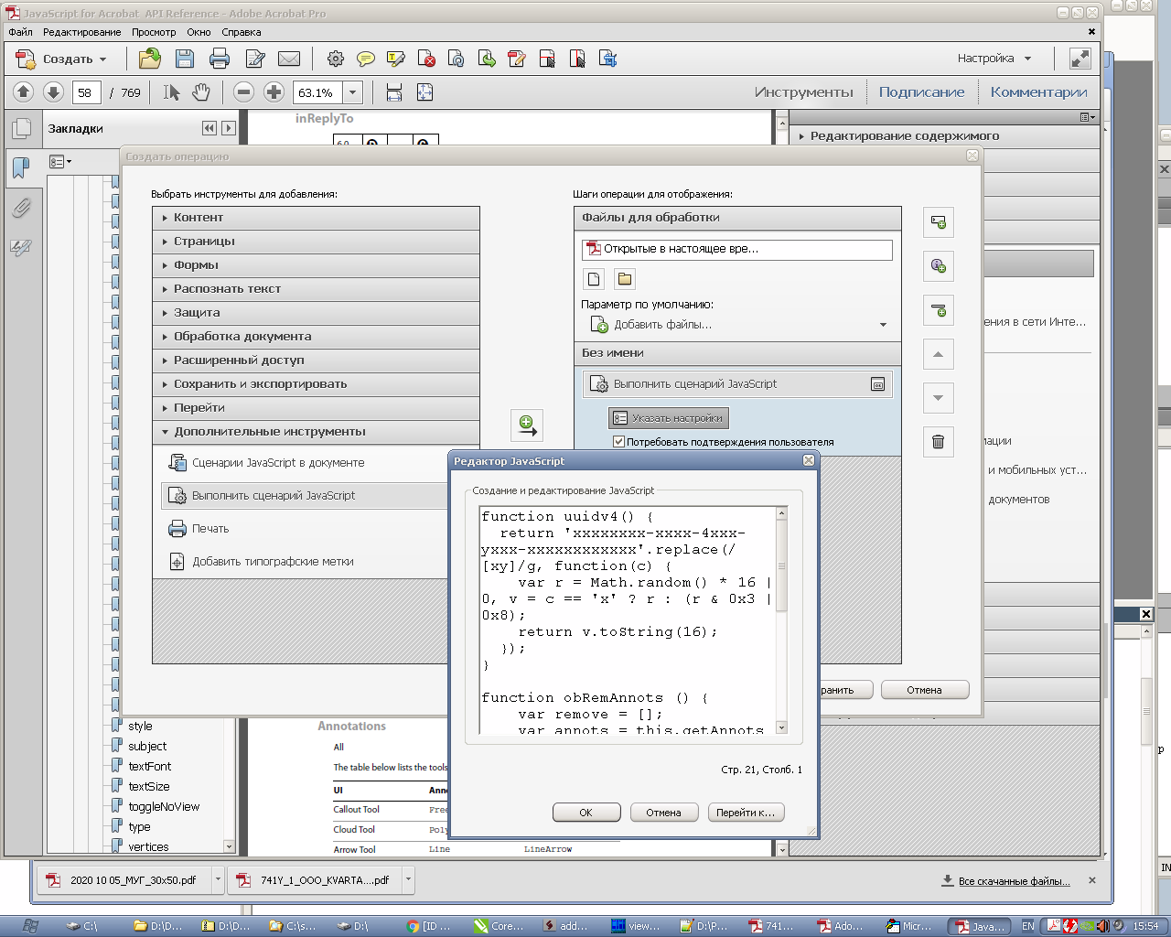The height and width of the screenshot is (937, 1171).
Task: Select the Hand pan tool
Action: 201,92
